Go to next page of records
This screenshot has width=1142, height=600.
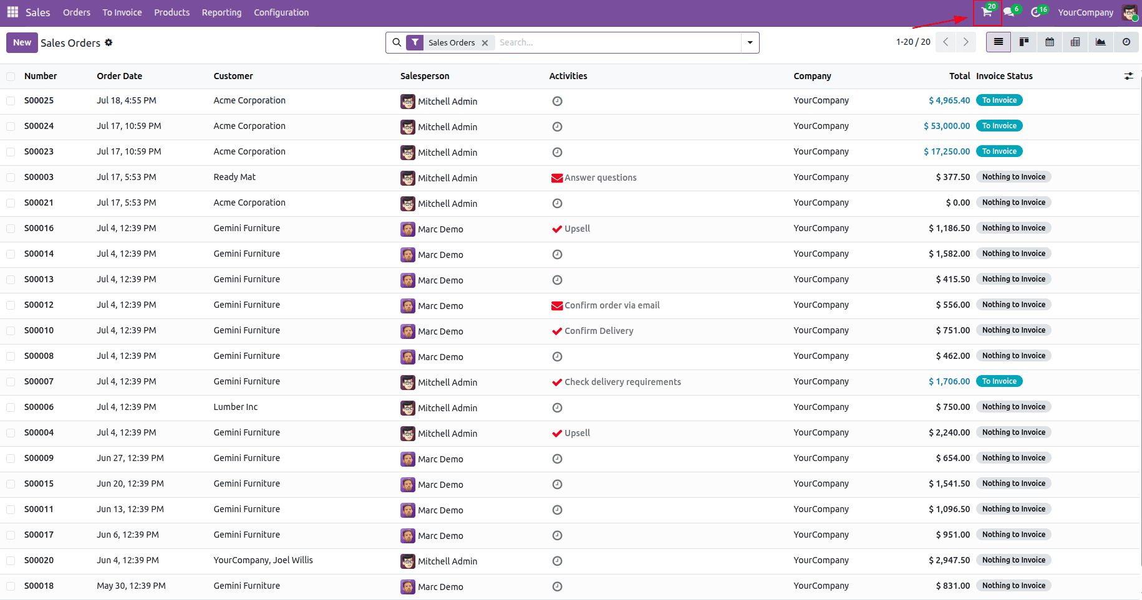(x=965, y=42)
